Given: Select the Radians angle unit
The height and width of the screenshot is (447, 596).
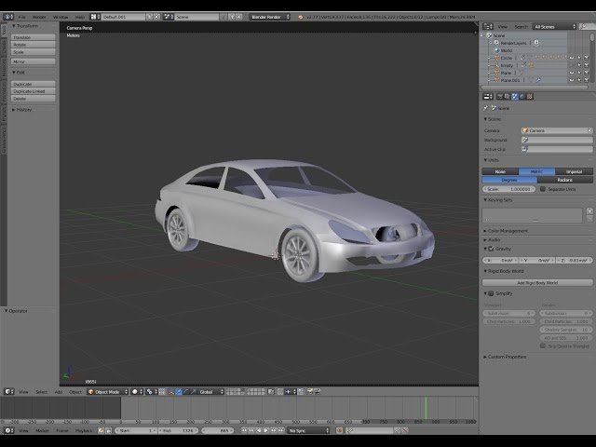Looking at the screenshot, I should (565, 180).
